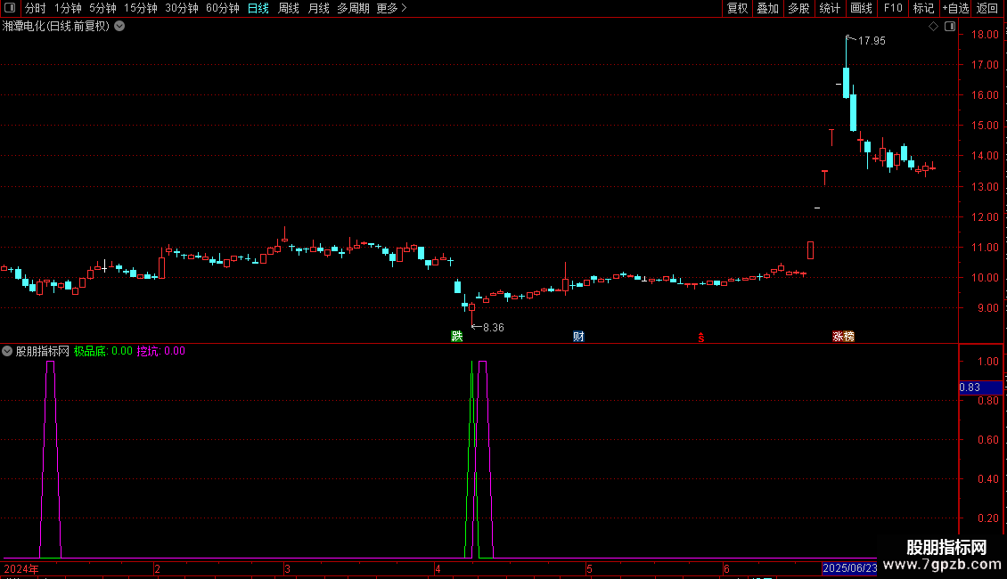Click the diamond icon on main chart

click(x=933, y=27)
